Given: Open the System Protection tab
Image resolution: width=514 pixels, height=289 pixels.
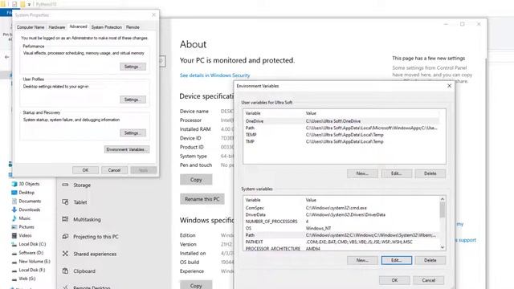Looking at the screenshot, I should [107, 27].
